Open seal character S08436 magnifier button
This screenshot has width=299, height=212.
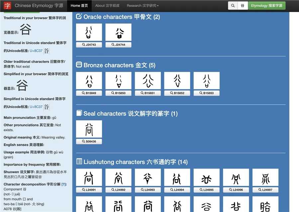click(89, 142)
